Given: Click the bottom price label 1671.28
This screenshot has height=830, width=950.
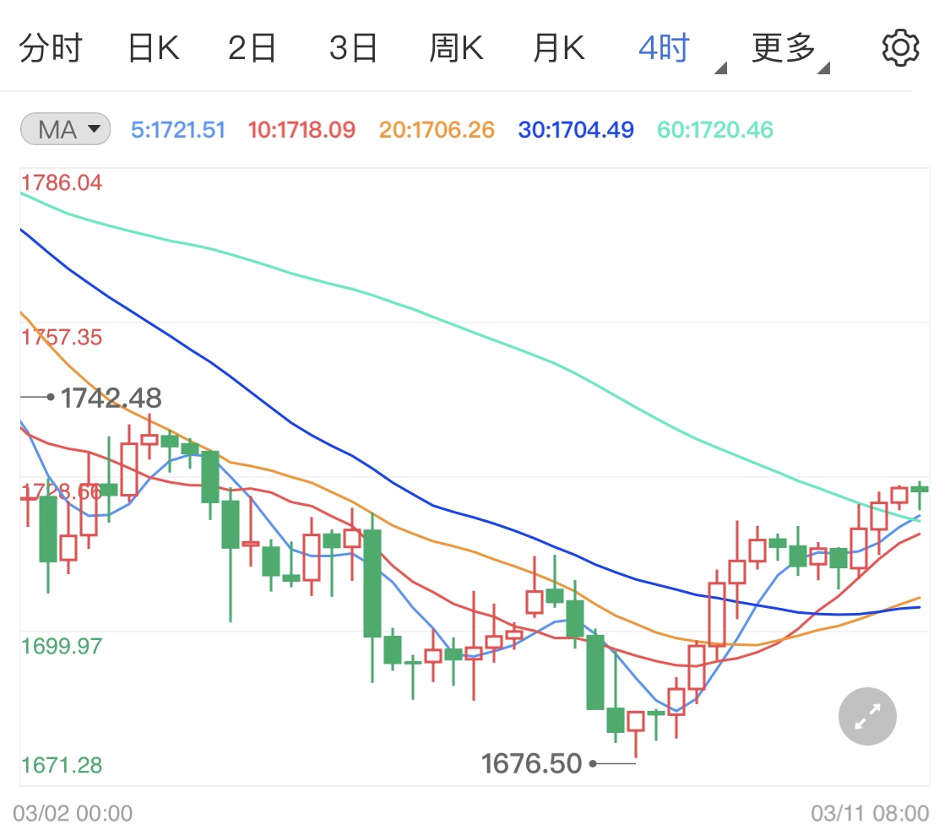Looking at the screenshot, I should point(62,765).
